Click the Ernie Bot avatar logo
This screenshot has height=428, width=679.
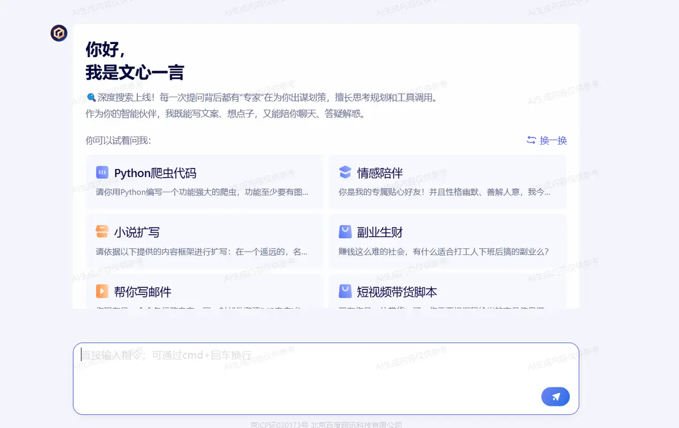tap(59, 33)
